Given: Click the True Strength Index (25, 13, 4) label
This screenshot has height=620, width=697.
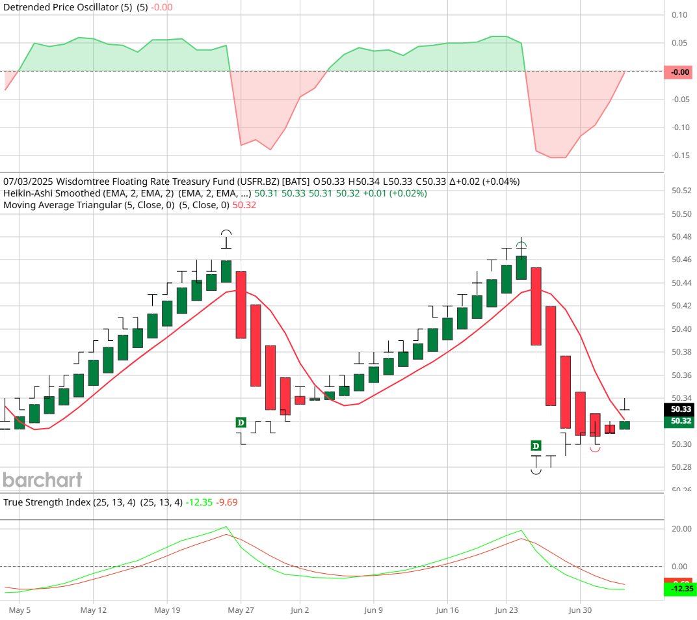Looking at the screenshot, I should (70, 502).
